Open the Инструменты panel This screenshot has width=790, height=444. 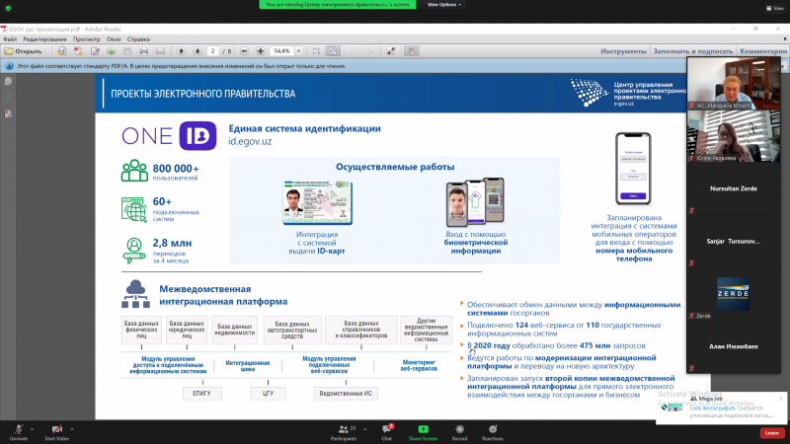click(x=623, y=51)
